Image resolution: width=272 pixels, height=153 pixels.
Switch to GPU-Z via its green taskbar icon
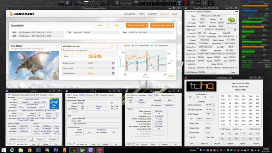[82, 150]
